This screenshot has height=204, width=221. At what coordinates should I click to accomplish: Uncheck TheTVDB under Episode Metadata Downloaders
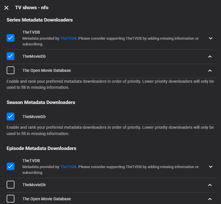coord(10,166)
